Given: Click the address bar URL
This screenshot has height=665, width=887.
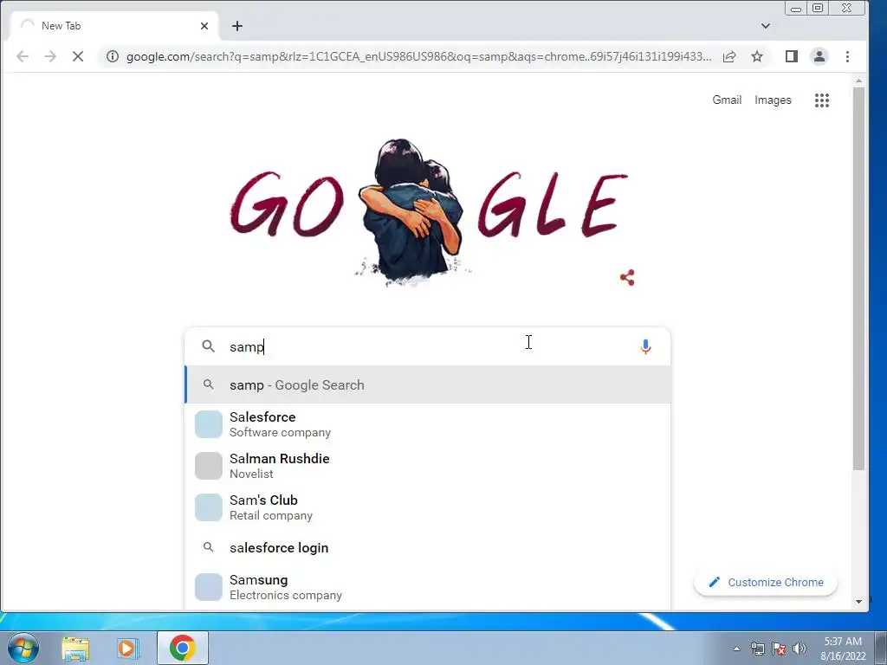Looking at the screenshot, I should click(x=418, y=56).
